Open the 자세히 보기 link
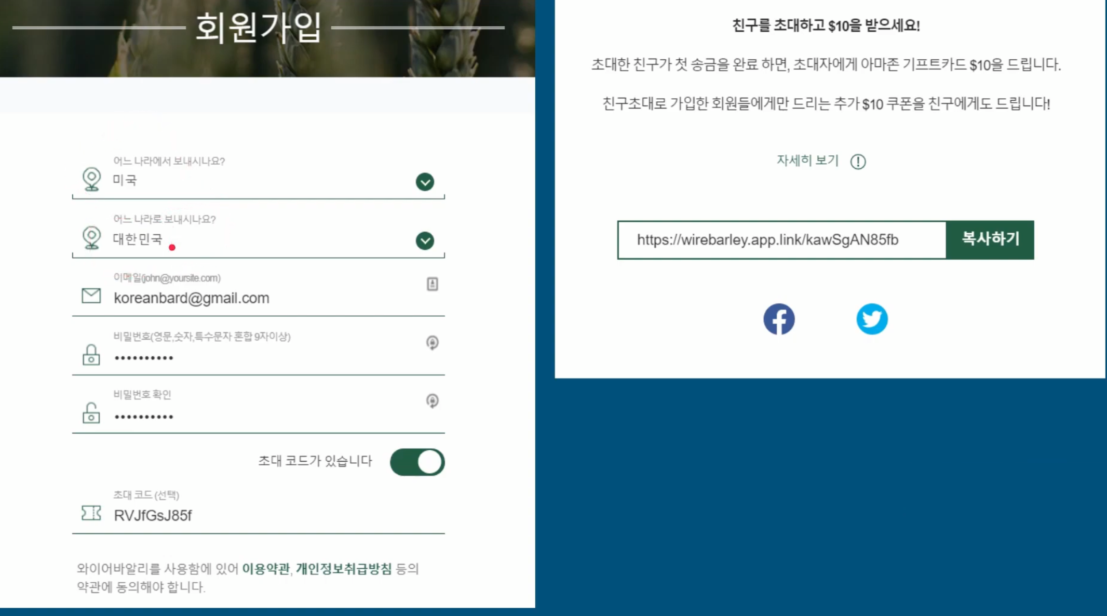1107x616 pixels. (807, 161)
